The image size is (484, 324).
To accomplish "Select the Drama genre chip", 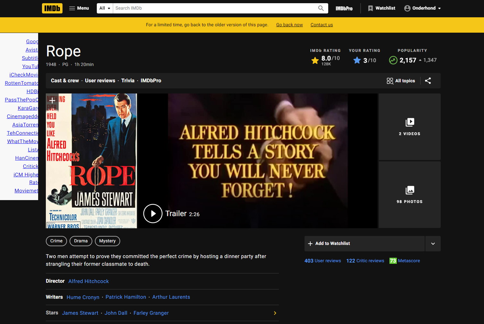I will (81, 241).
